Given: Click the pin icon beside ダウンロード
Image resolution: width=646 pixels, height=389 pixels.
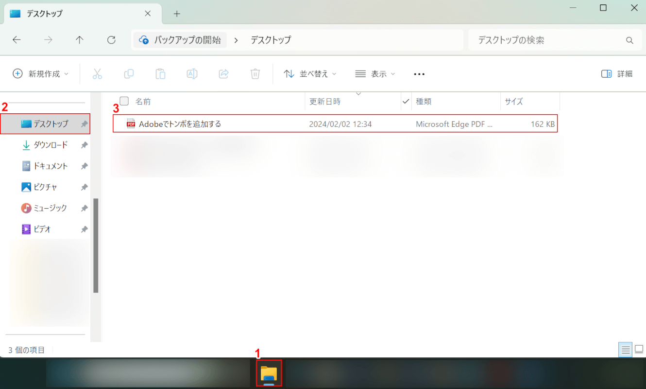Looking at the screenshot, I should (84, 145).
